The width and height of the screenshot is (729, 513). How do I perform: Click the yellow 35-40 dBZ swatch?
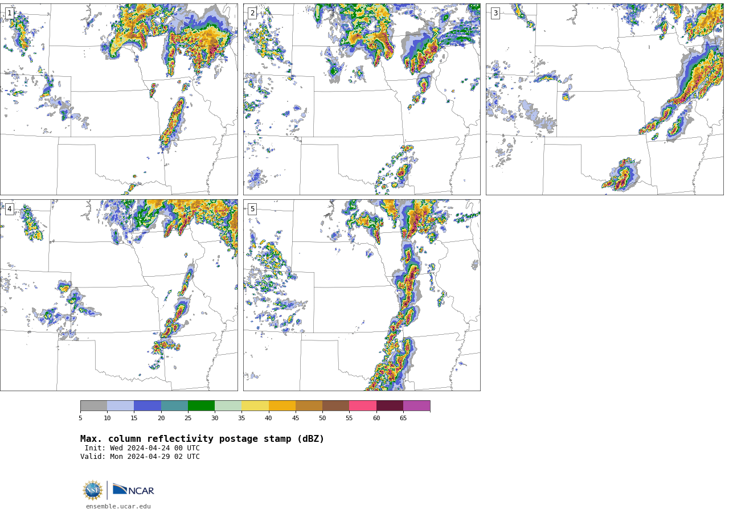(255, 405)
